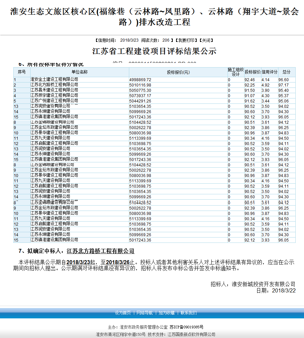This screenshot has width=304, height=338.
Task: Click the 序号 column header
Action: (x=22, y=72)
